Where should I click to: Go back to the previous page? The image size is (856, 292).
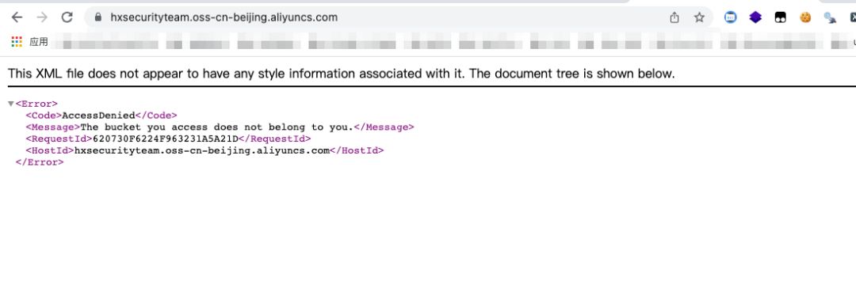[x=17, y=17]
